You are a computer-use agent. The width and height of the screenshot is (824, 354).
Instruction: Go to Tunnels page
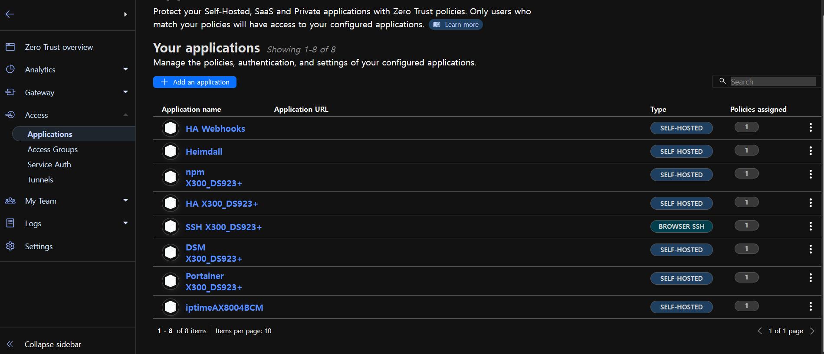tap(40, 180)
